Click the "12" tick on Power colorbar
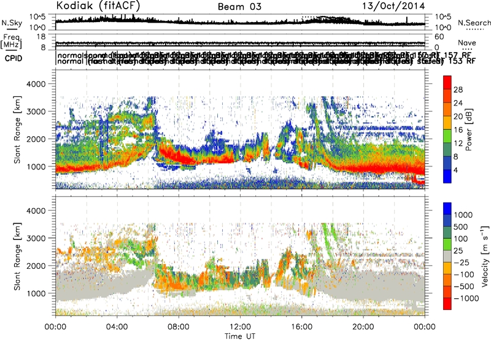The width and height of the screenshot is (491, 340). click(458, 144)
